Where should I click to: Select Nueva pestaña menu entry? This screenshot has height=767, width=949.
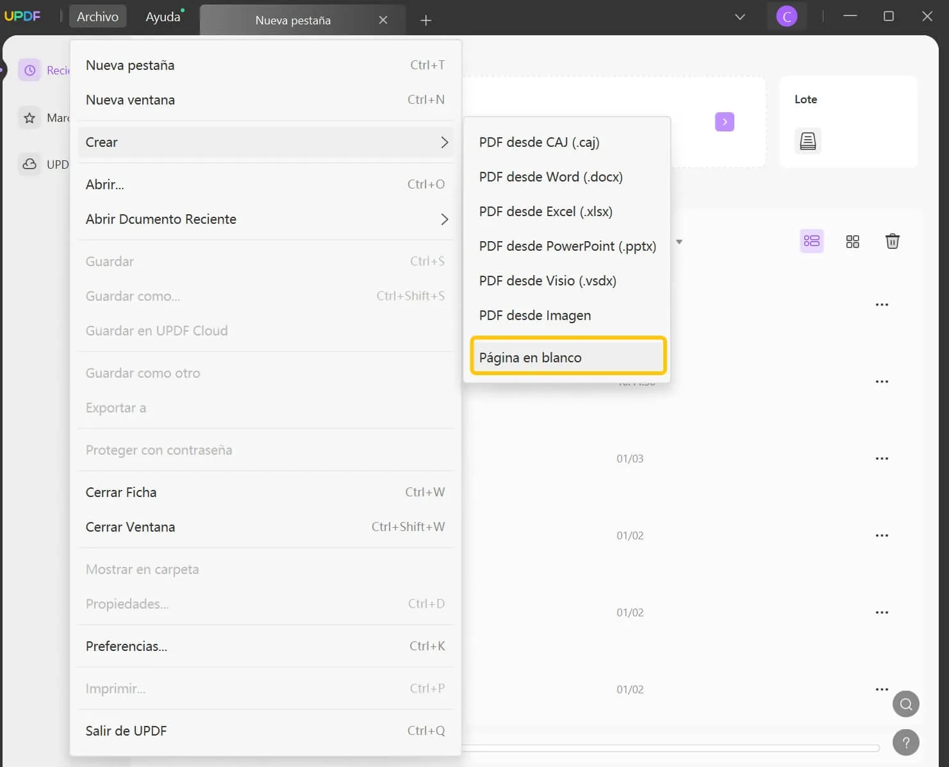point(265,65)
